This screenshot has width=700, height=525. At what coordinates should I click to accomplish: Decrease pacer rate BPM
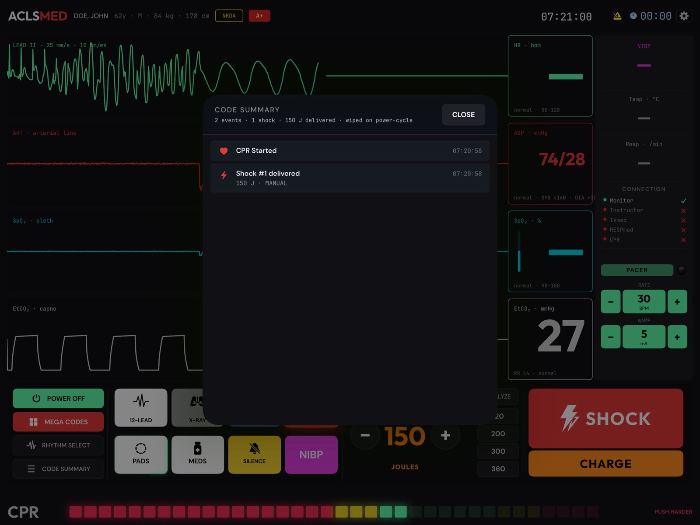[611, 301]
